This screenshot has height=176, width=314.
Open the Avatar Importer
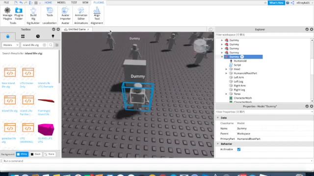(x=65, y=13)
